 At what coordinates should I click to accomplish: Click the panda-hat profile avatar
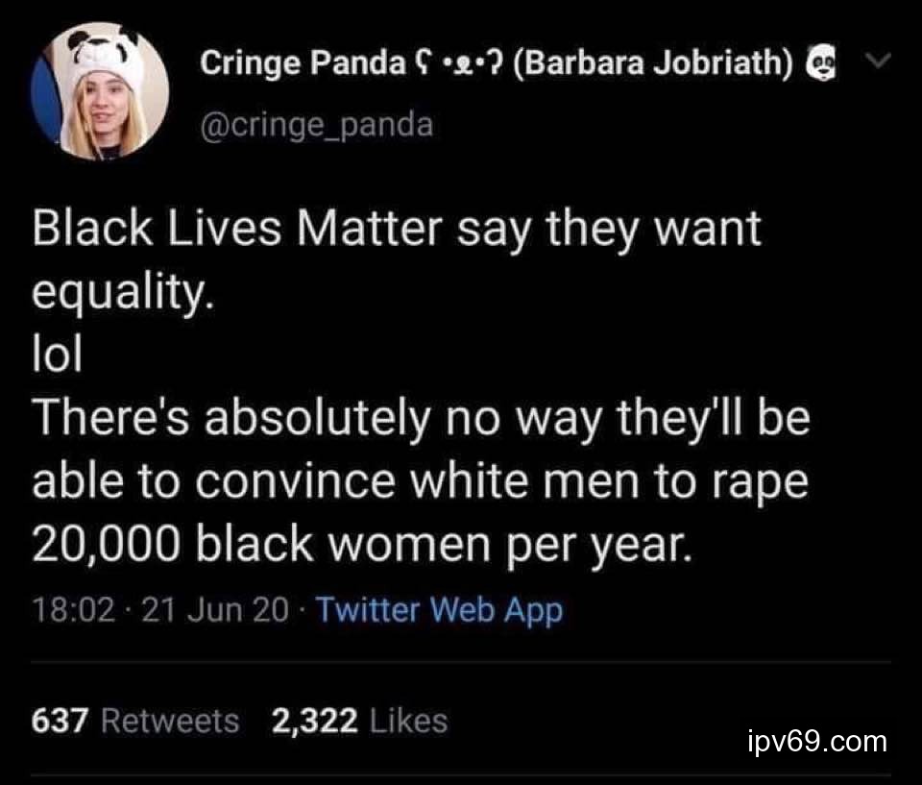tap(100, 90)
